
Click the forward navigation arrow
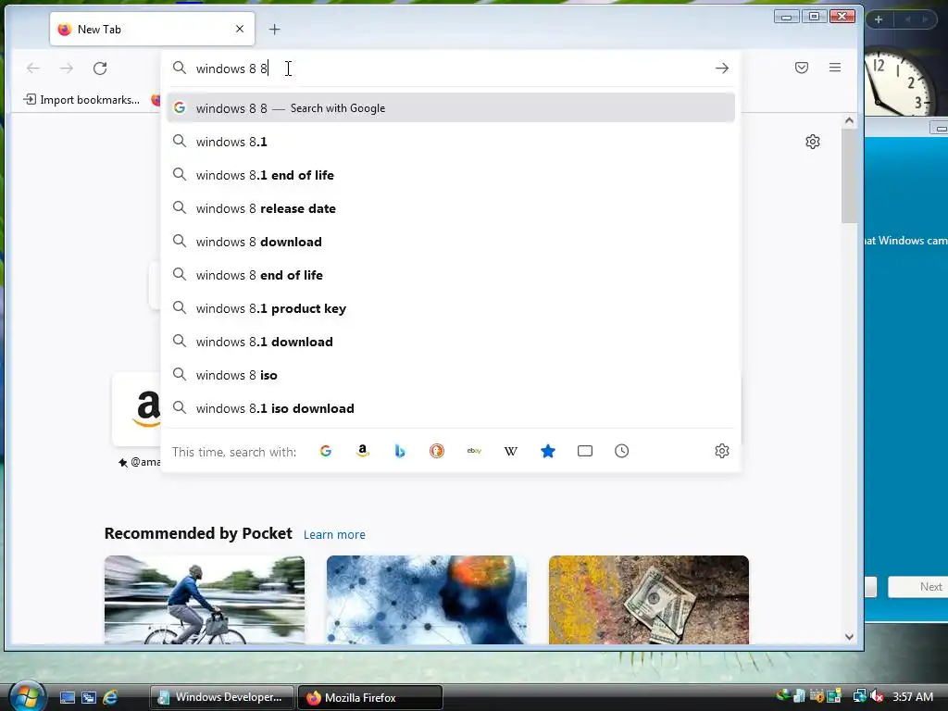tap(67, 69)
